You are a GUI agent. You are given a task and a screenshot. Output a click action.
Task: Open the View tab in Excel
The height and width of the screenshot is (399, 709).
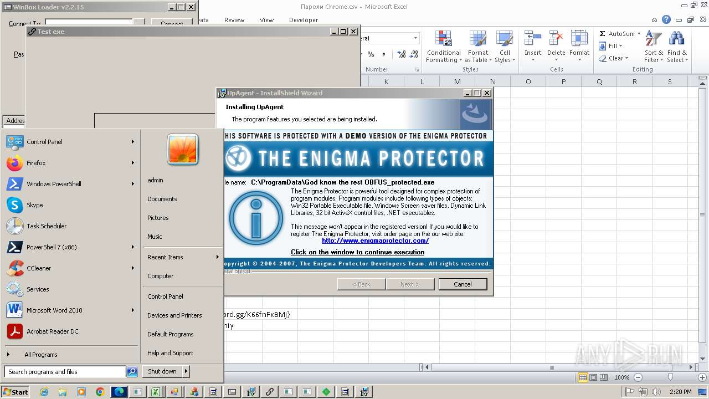(x=266, y=20)
